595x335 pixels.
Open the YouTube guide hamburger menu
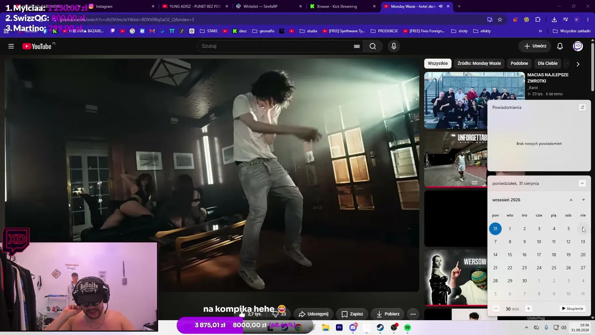click(11, 46)
